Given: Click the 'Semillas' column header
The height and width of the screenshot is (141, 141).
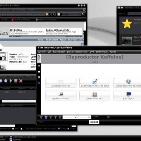Looking at the screenshot, I should pyautogui.click(x=6, y=88).
